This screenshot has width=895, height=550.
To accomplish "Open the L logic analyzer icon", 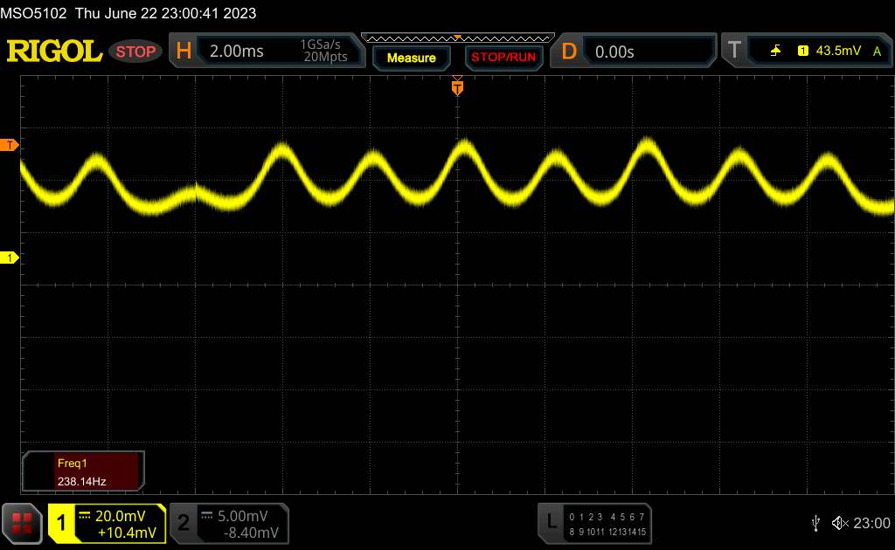I will [551, 521].
